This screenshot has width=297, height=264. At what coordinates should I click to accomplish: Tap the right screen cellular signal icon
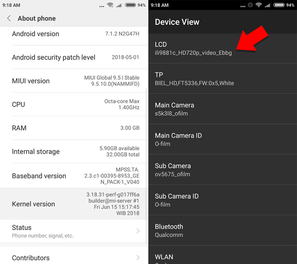(268, 5)
